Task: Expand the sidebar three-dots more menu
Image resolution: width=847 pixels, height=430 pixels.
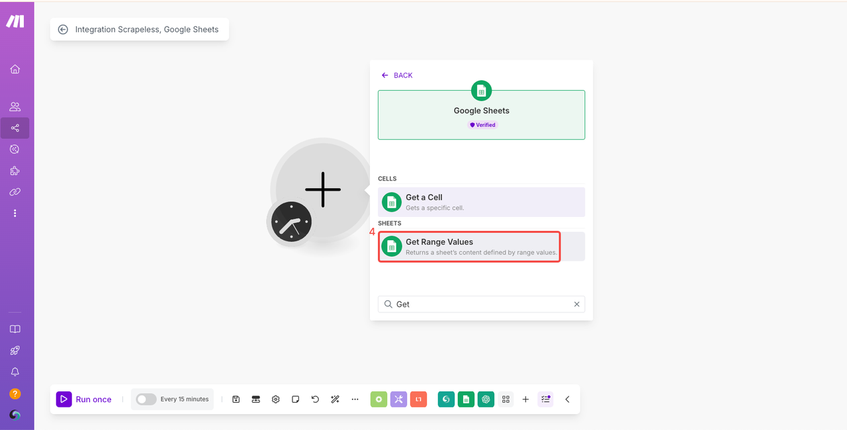Action: tap(15, 213)
